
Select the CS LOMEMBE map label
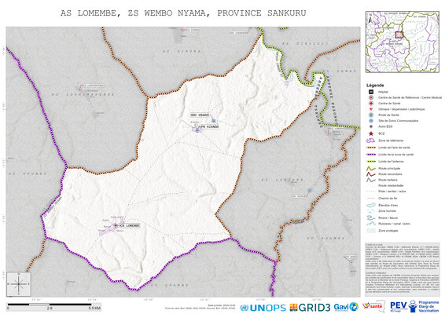[130, 226]
